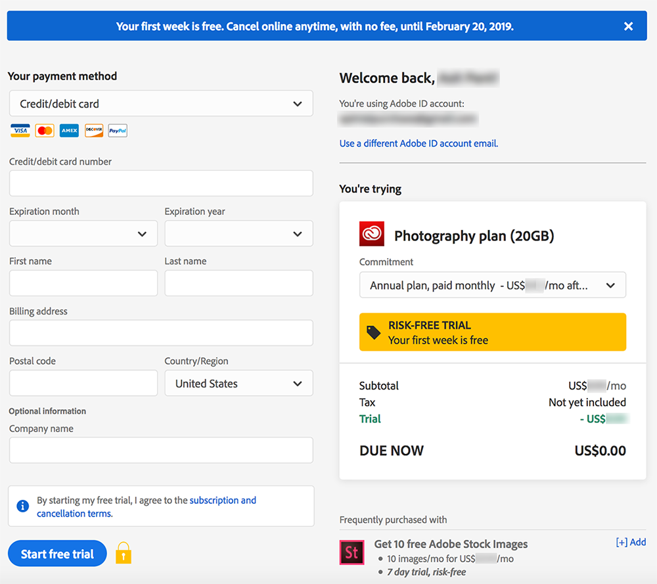
Task: Click the PayPal payment icon
Action: click(x=118, y=131)
